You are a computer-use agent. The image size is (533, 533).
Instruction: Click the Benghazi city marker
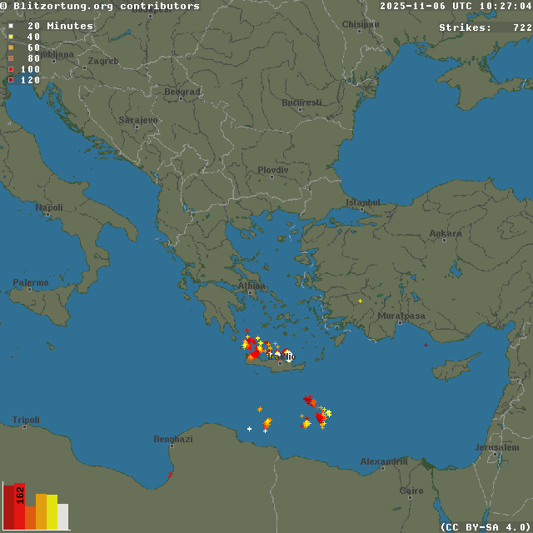click(173, 446)
